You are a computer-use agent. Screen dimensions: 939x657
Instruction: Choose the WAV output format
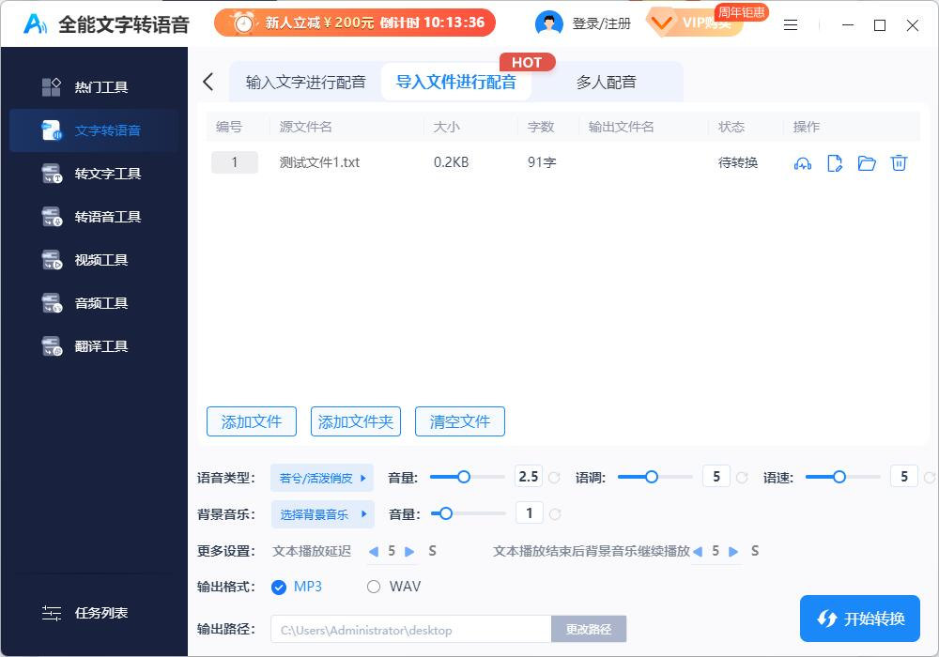point(373,586)
